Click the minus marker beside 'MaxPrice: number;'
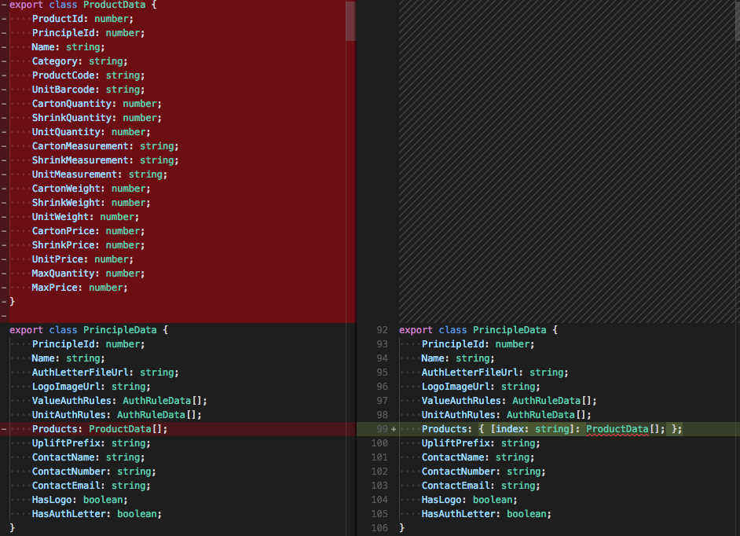Screen dimensions: 740x536 click(x=4, y=288)
